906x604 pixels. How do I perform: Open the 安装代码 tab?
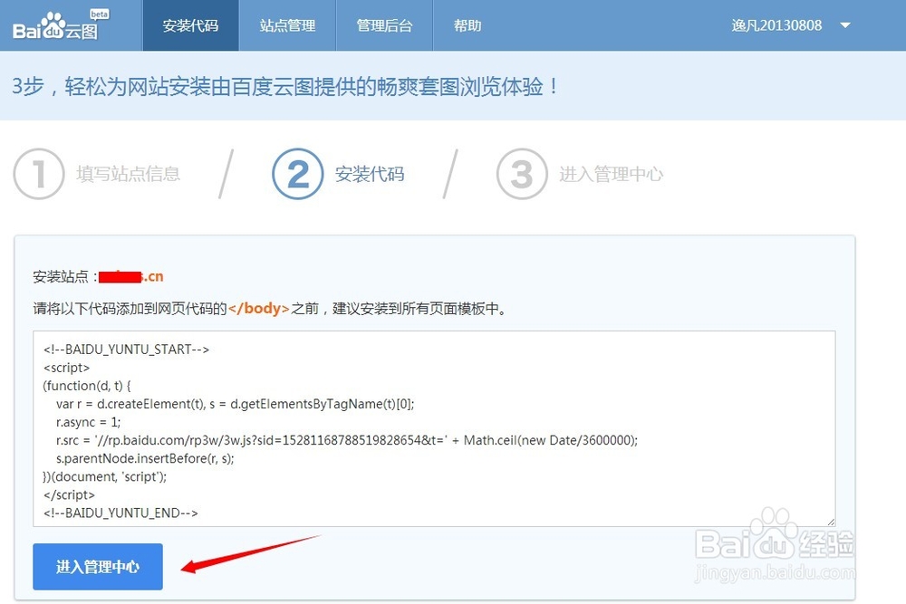click(x=190, y=25)
